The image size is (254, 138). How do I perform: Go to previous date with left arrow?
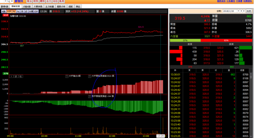241,11
